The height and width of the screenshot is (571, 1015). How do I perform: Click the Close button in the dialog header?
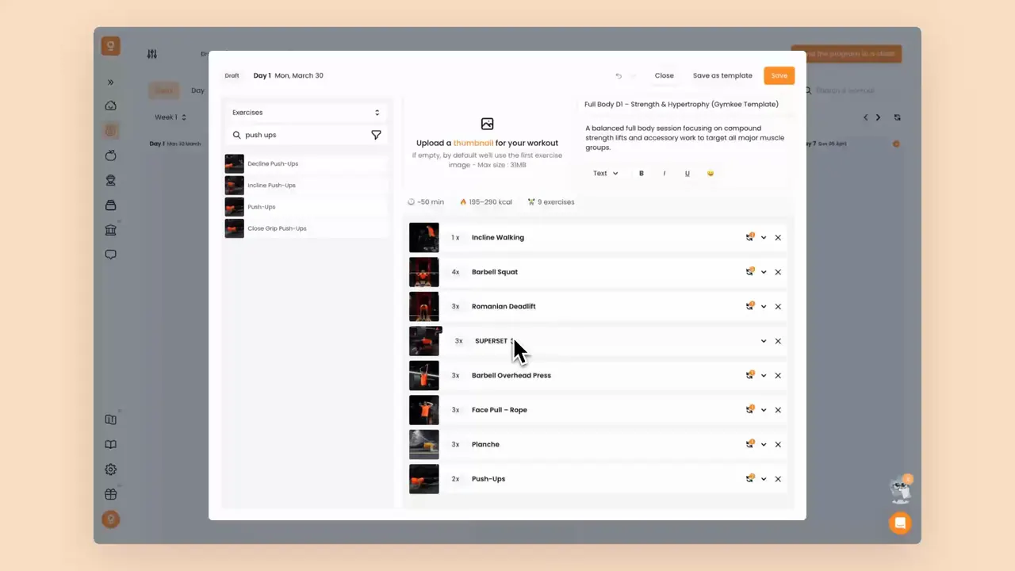point(664,75)
